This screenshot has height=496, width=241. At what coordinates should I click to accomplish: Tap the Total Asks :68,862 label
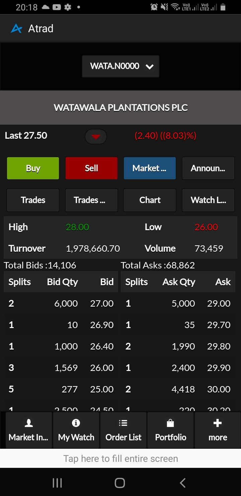pos(158,265)
